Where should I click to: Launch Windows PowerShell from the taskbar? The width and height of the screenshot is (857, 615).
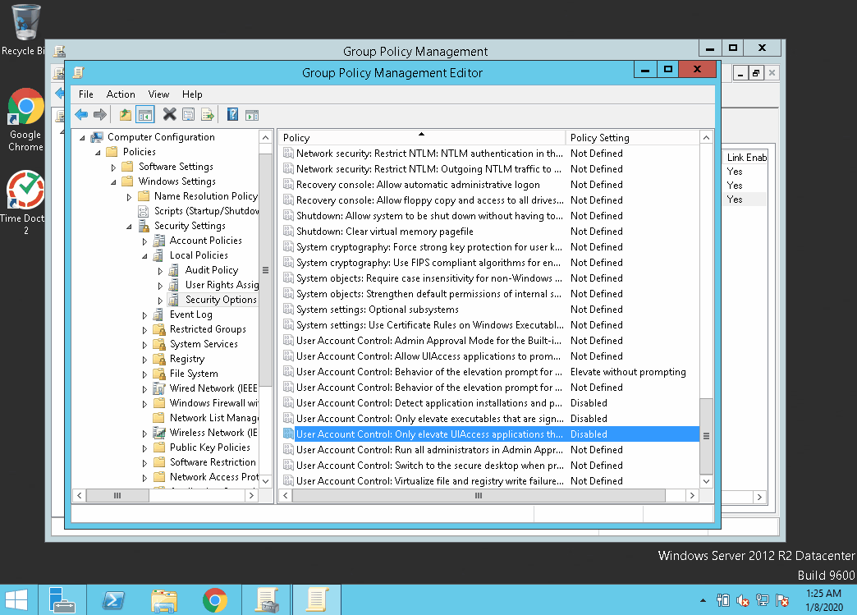(x=112, y=599)
